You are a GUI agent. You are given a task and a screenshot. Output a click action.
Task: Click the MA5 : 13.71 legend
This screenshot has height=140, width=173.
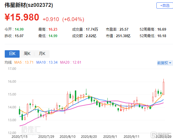pyautogui.click(x=24, y=62)
